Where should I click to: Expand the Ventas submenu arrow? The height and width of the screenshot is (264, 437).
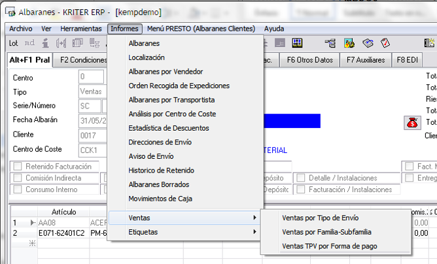[254, 218]
